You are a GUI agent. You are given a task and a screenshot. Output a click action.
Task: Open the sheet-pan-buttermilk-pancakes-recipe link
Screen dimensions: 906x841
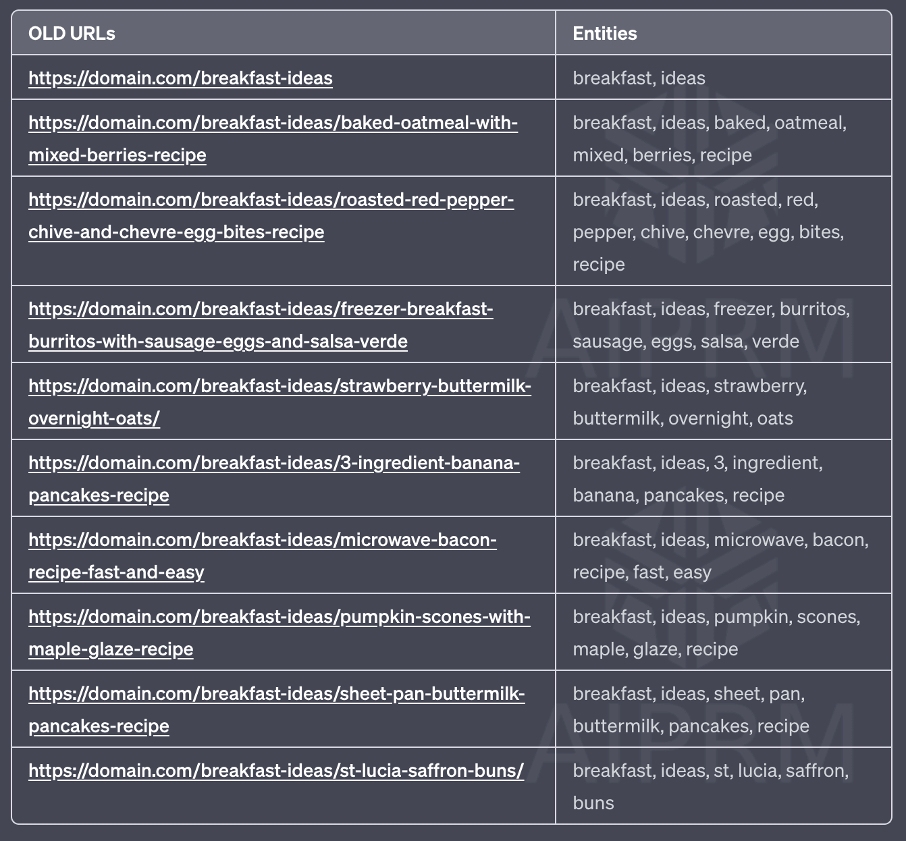pos(277,710)
